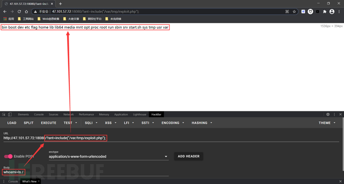Reload the current page
Screen dimensions: 344x184
point(19,11)
